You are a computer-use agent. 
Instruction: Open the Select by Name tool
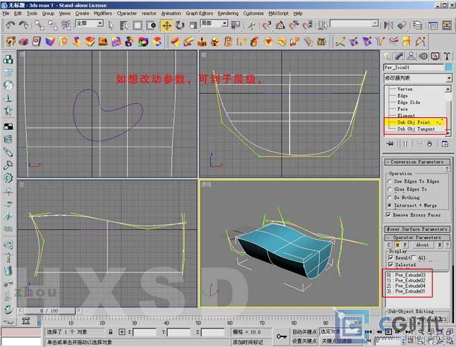tap(124, 25)
